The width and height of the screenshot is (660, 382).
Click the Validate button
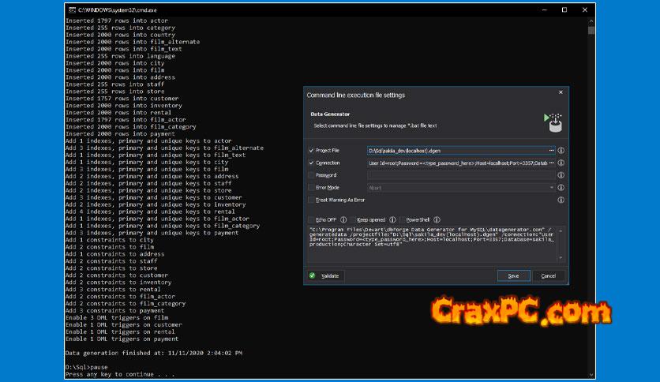tap(324, 275)
